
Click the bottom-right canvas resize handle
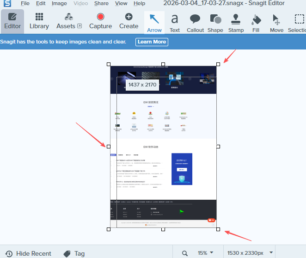(x=218, y=229)
